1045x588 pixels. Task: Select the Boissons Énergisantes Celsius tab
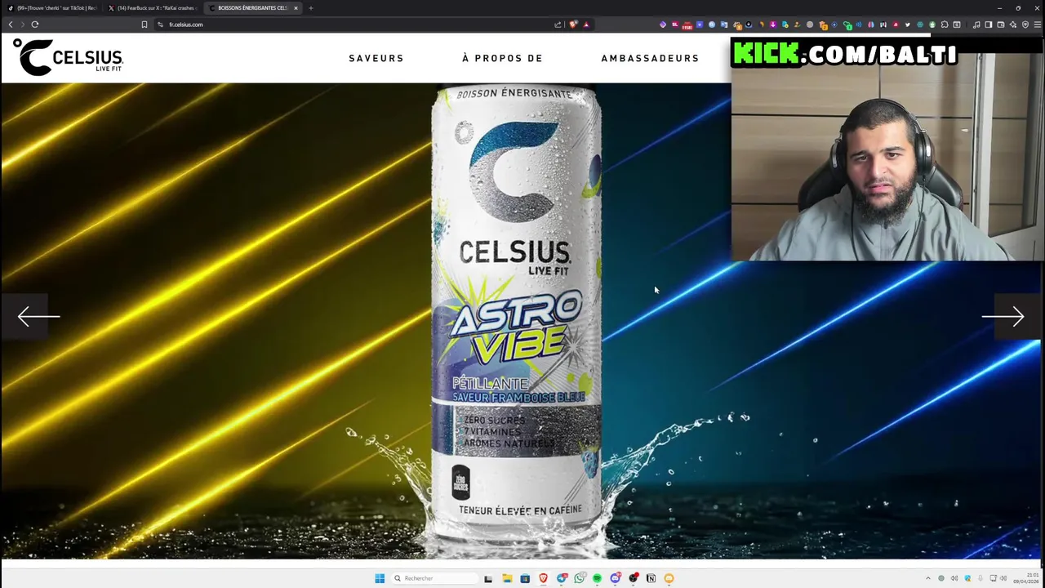point(253,8)
